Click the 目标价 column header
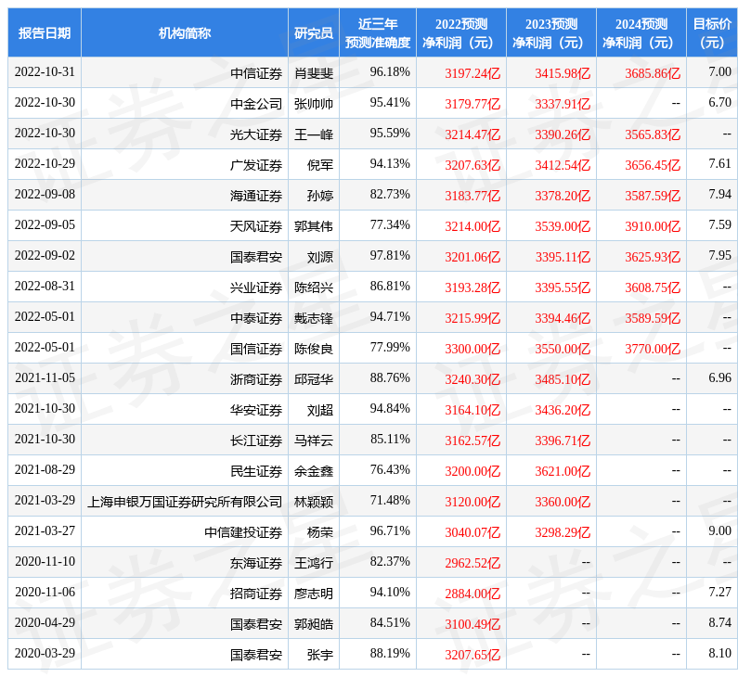 point(712,32)
